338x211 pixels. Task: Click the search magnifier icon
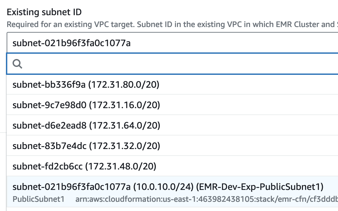pos(17,64)
